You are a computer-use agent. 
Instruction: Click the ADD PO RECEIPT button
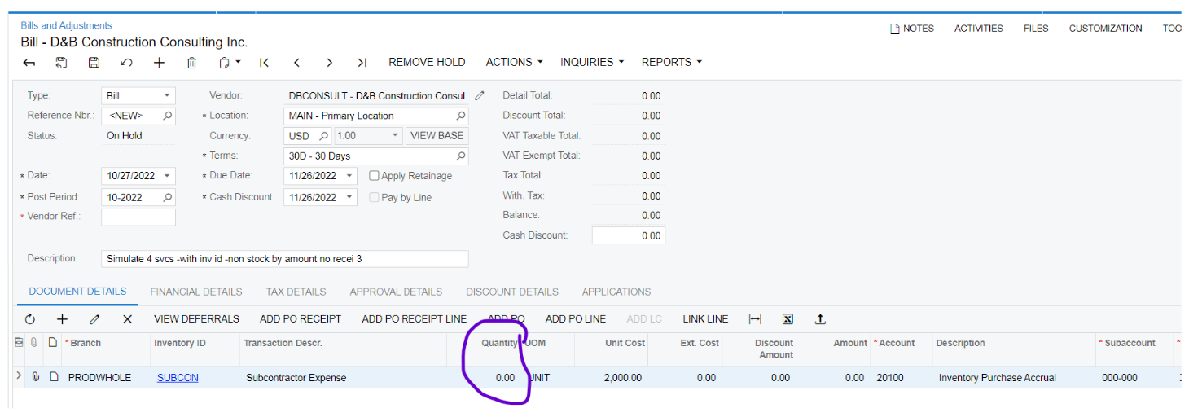point(301,319)
